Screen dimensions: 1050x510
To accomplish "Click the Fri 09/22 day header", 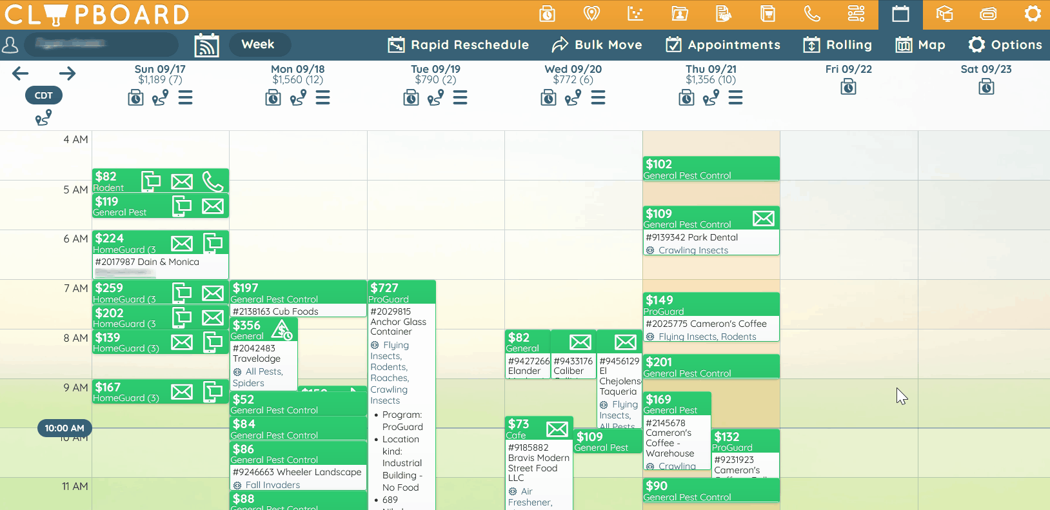I will pos(849,69).
